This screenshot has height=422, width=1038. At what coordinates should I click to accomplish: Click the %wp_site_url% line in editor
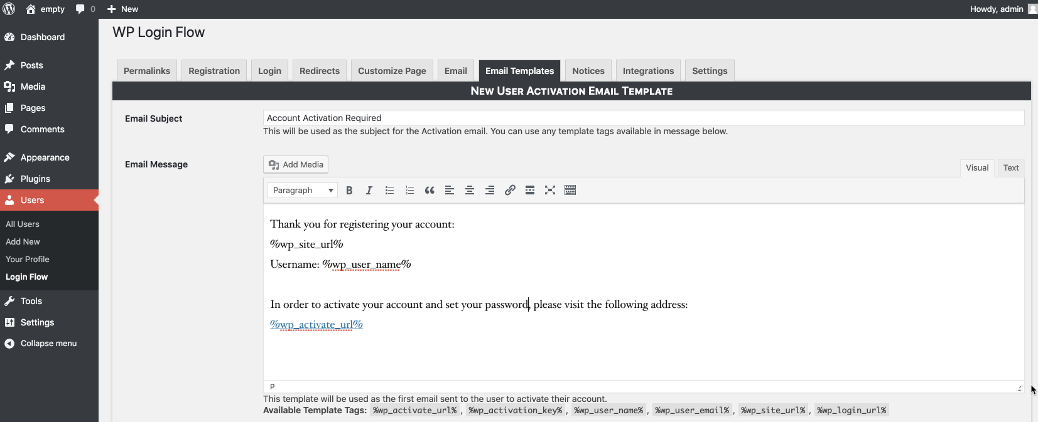pos(306,244)
